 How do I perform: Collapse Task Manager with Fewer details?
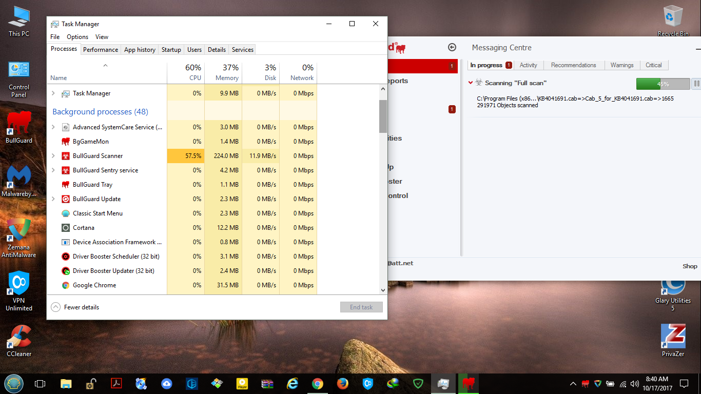75,307
